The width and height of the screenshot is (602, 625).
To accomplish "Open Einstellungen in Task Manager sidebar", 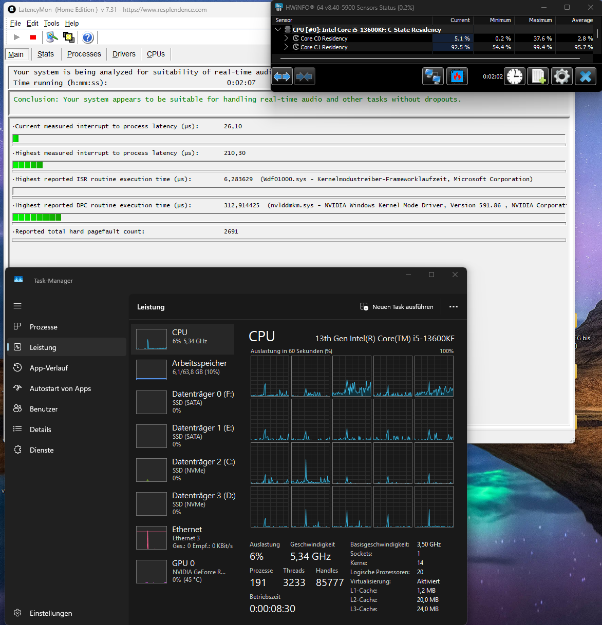I will (x=50, y=613).
